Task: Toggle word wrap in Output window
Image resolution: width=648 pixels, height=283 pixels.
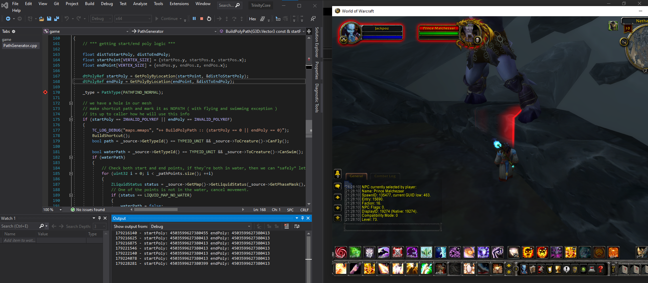Action: [x=297, y=226]
